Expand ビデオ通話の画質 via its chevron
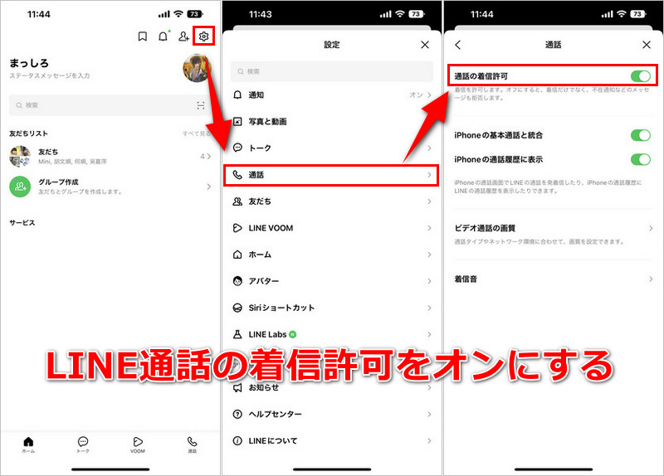This screenshot has height=476, width=664. click(x=651, y=229)
